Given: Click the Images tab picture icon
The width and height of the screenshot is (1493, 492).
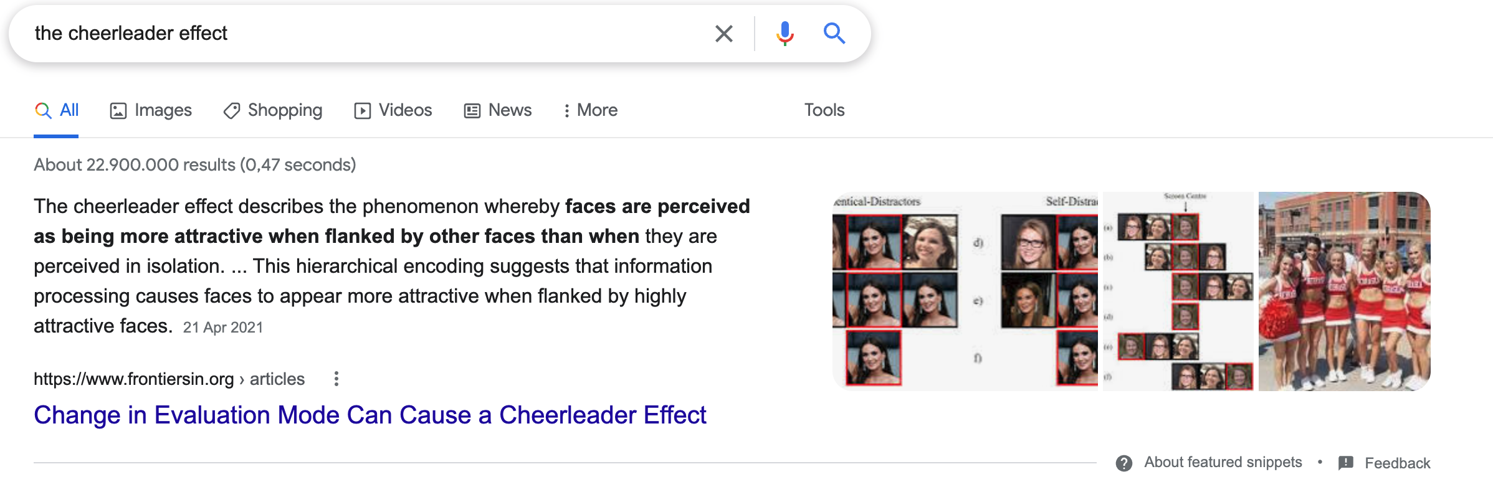Looking at the screenshot, I should click(x=118, y=111).
